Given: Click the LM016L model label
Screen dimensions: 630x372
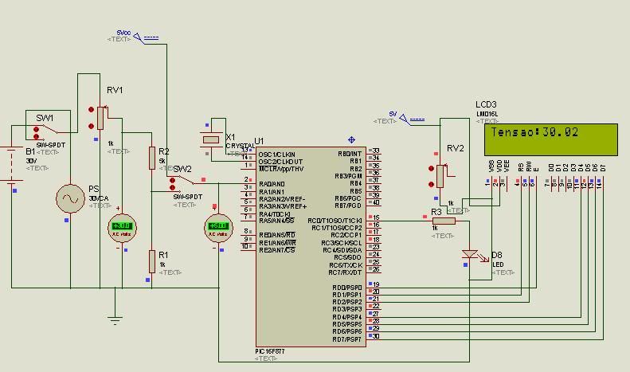Looking at the screenshot, I should coord(487,114).
